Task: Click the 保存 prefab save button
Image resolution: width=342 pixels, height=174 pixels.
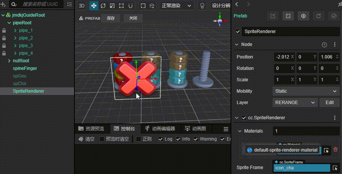Action: click(111, 18)
